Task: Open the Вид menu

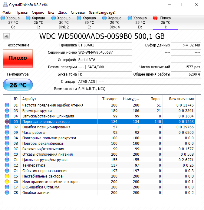Action: (51, 12)
